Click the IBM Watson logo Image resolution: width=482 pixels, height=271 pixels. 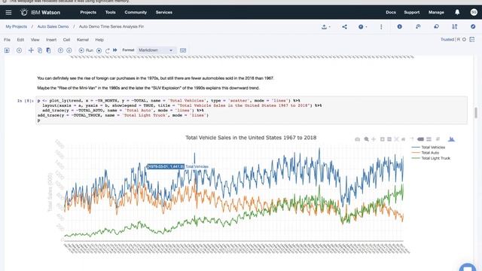click(x=40, y=12)
